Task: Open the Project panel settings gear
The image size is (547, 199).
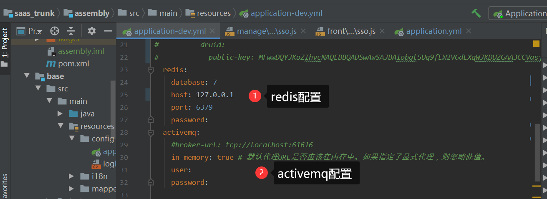Action: (x=91, y=31)
